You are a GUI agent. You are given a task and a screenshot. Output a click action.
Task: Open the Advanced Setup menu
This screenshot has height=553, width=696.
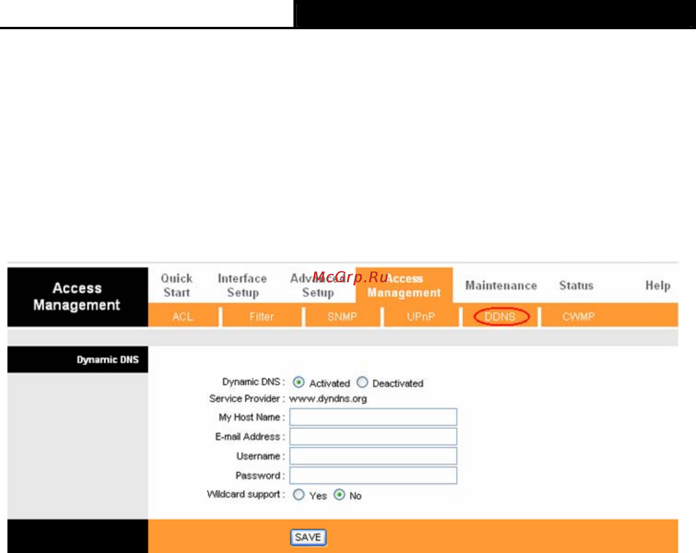click(318, 285)
